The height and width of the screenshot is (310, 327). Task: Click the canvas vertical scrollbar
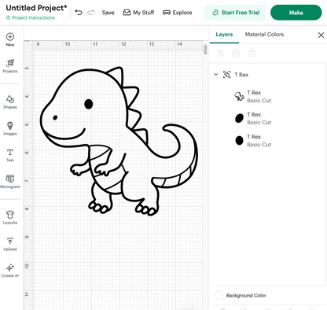[x=205, y=50]
